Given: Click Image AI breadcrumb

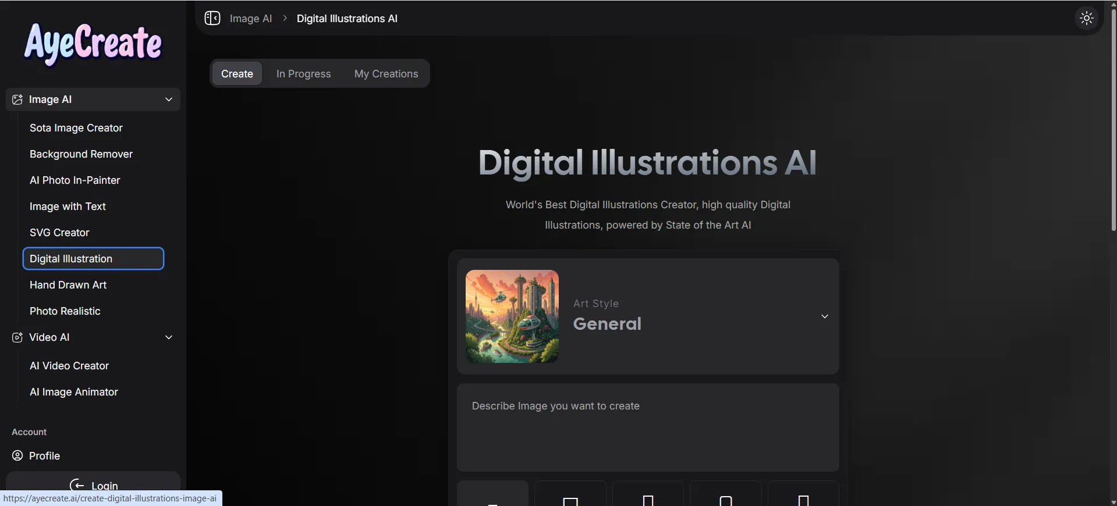Looking at the screenshot, I should (x=251, y=19).
